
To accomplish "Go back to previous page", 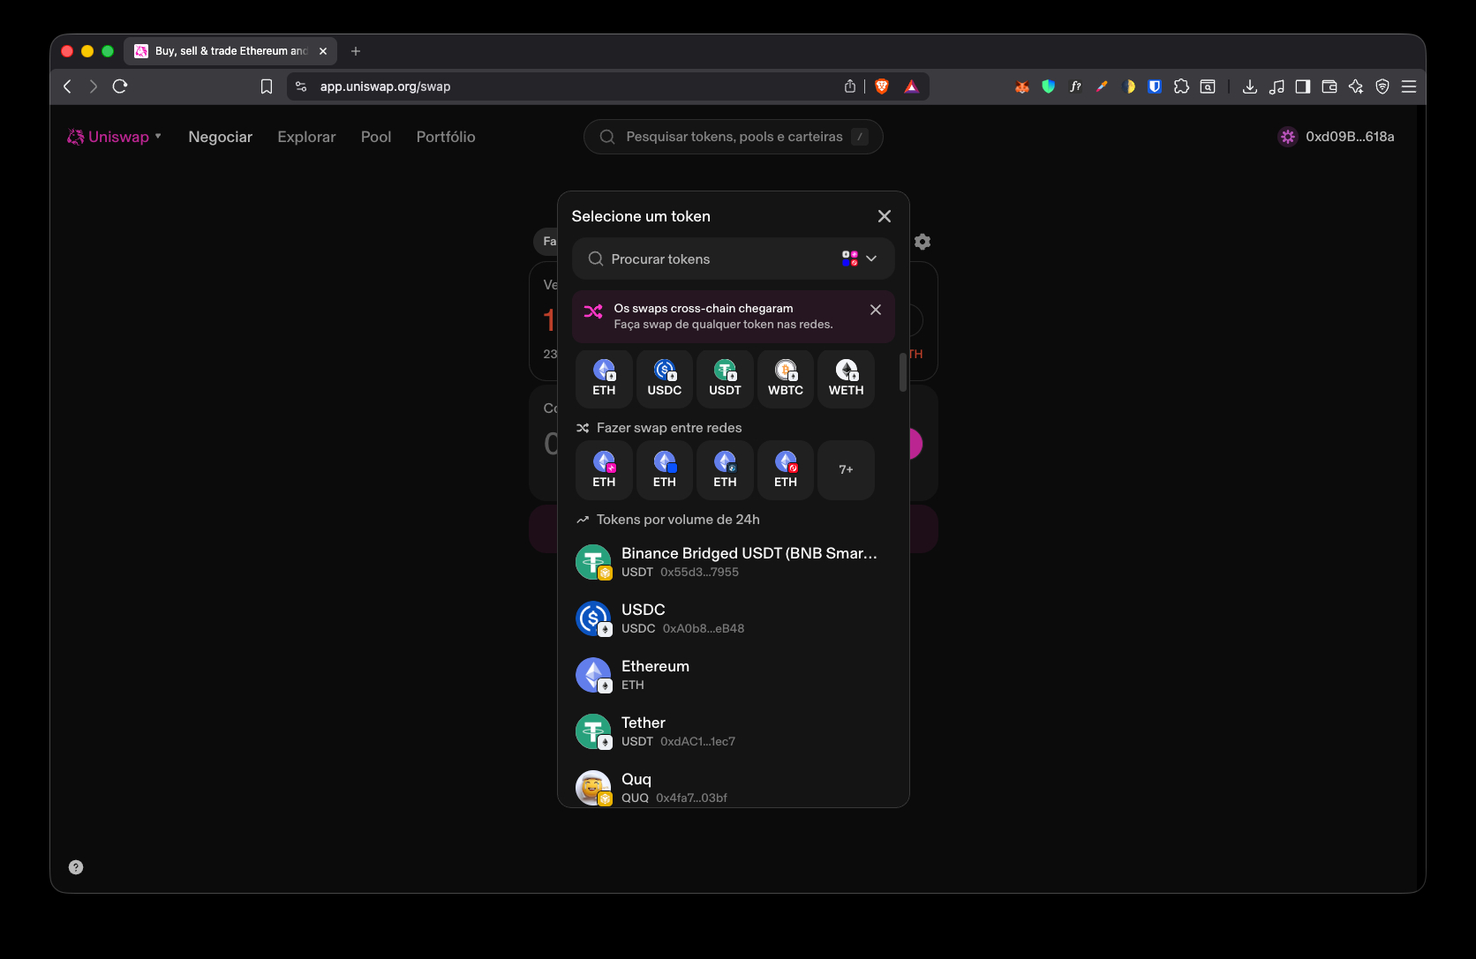I will coord(67,86).
